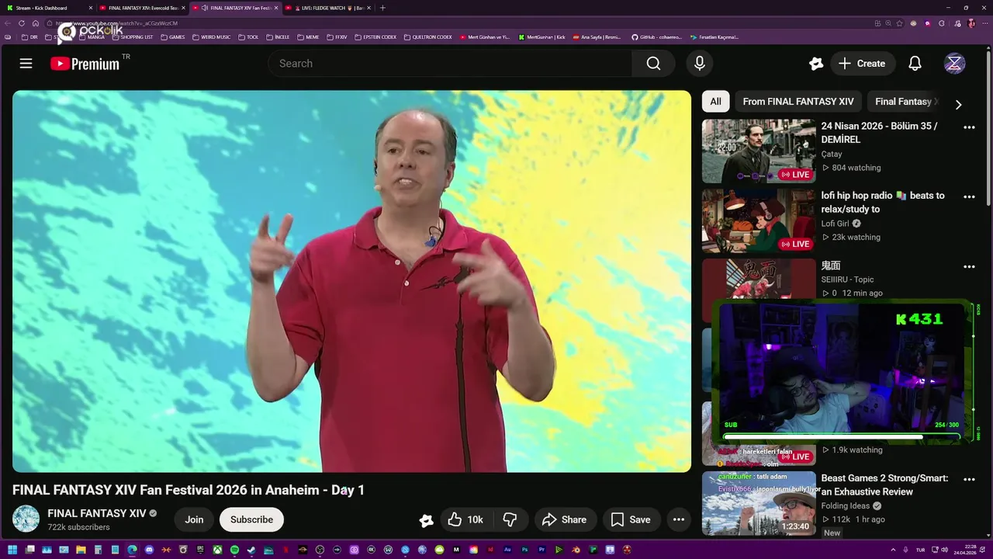993x559 pixels.
Task: Switch to FINAL FANTASY XIV Evercold tab
Action: coord(142,8)
